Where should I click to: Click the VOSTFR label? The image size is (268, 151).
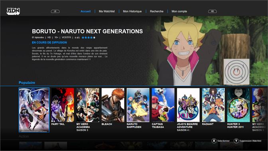coord(66,38)
